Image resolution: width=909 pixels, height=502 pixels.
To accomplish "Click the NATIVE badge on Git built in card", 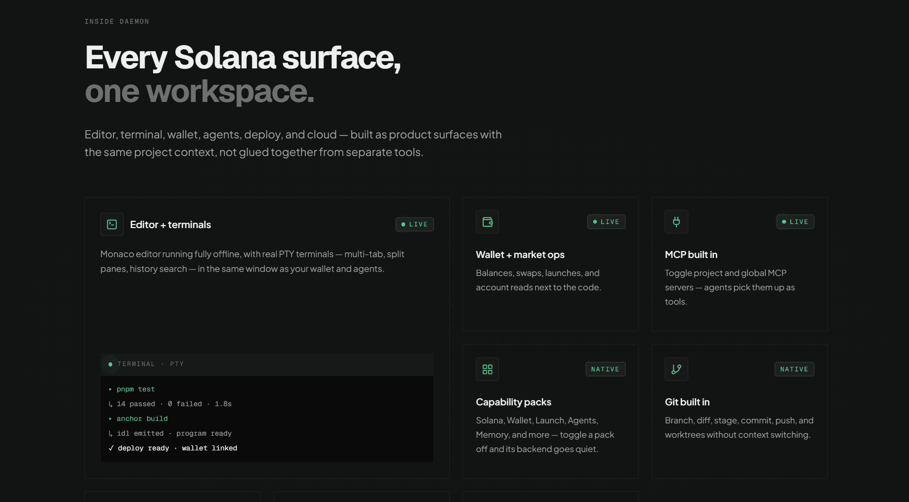I will coord(794,369).
